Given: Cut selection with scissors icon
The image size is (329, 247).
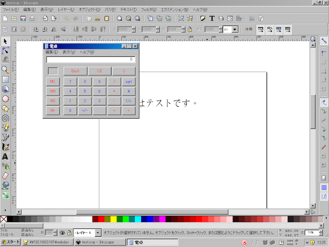Looking at the screenshot, I should pyautogui.click(x=97, y=19).
